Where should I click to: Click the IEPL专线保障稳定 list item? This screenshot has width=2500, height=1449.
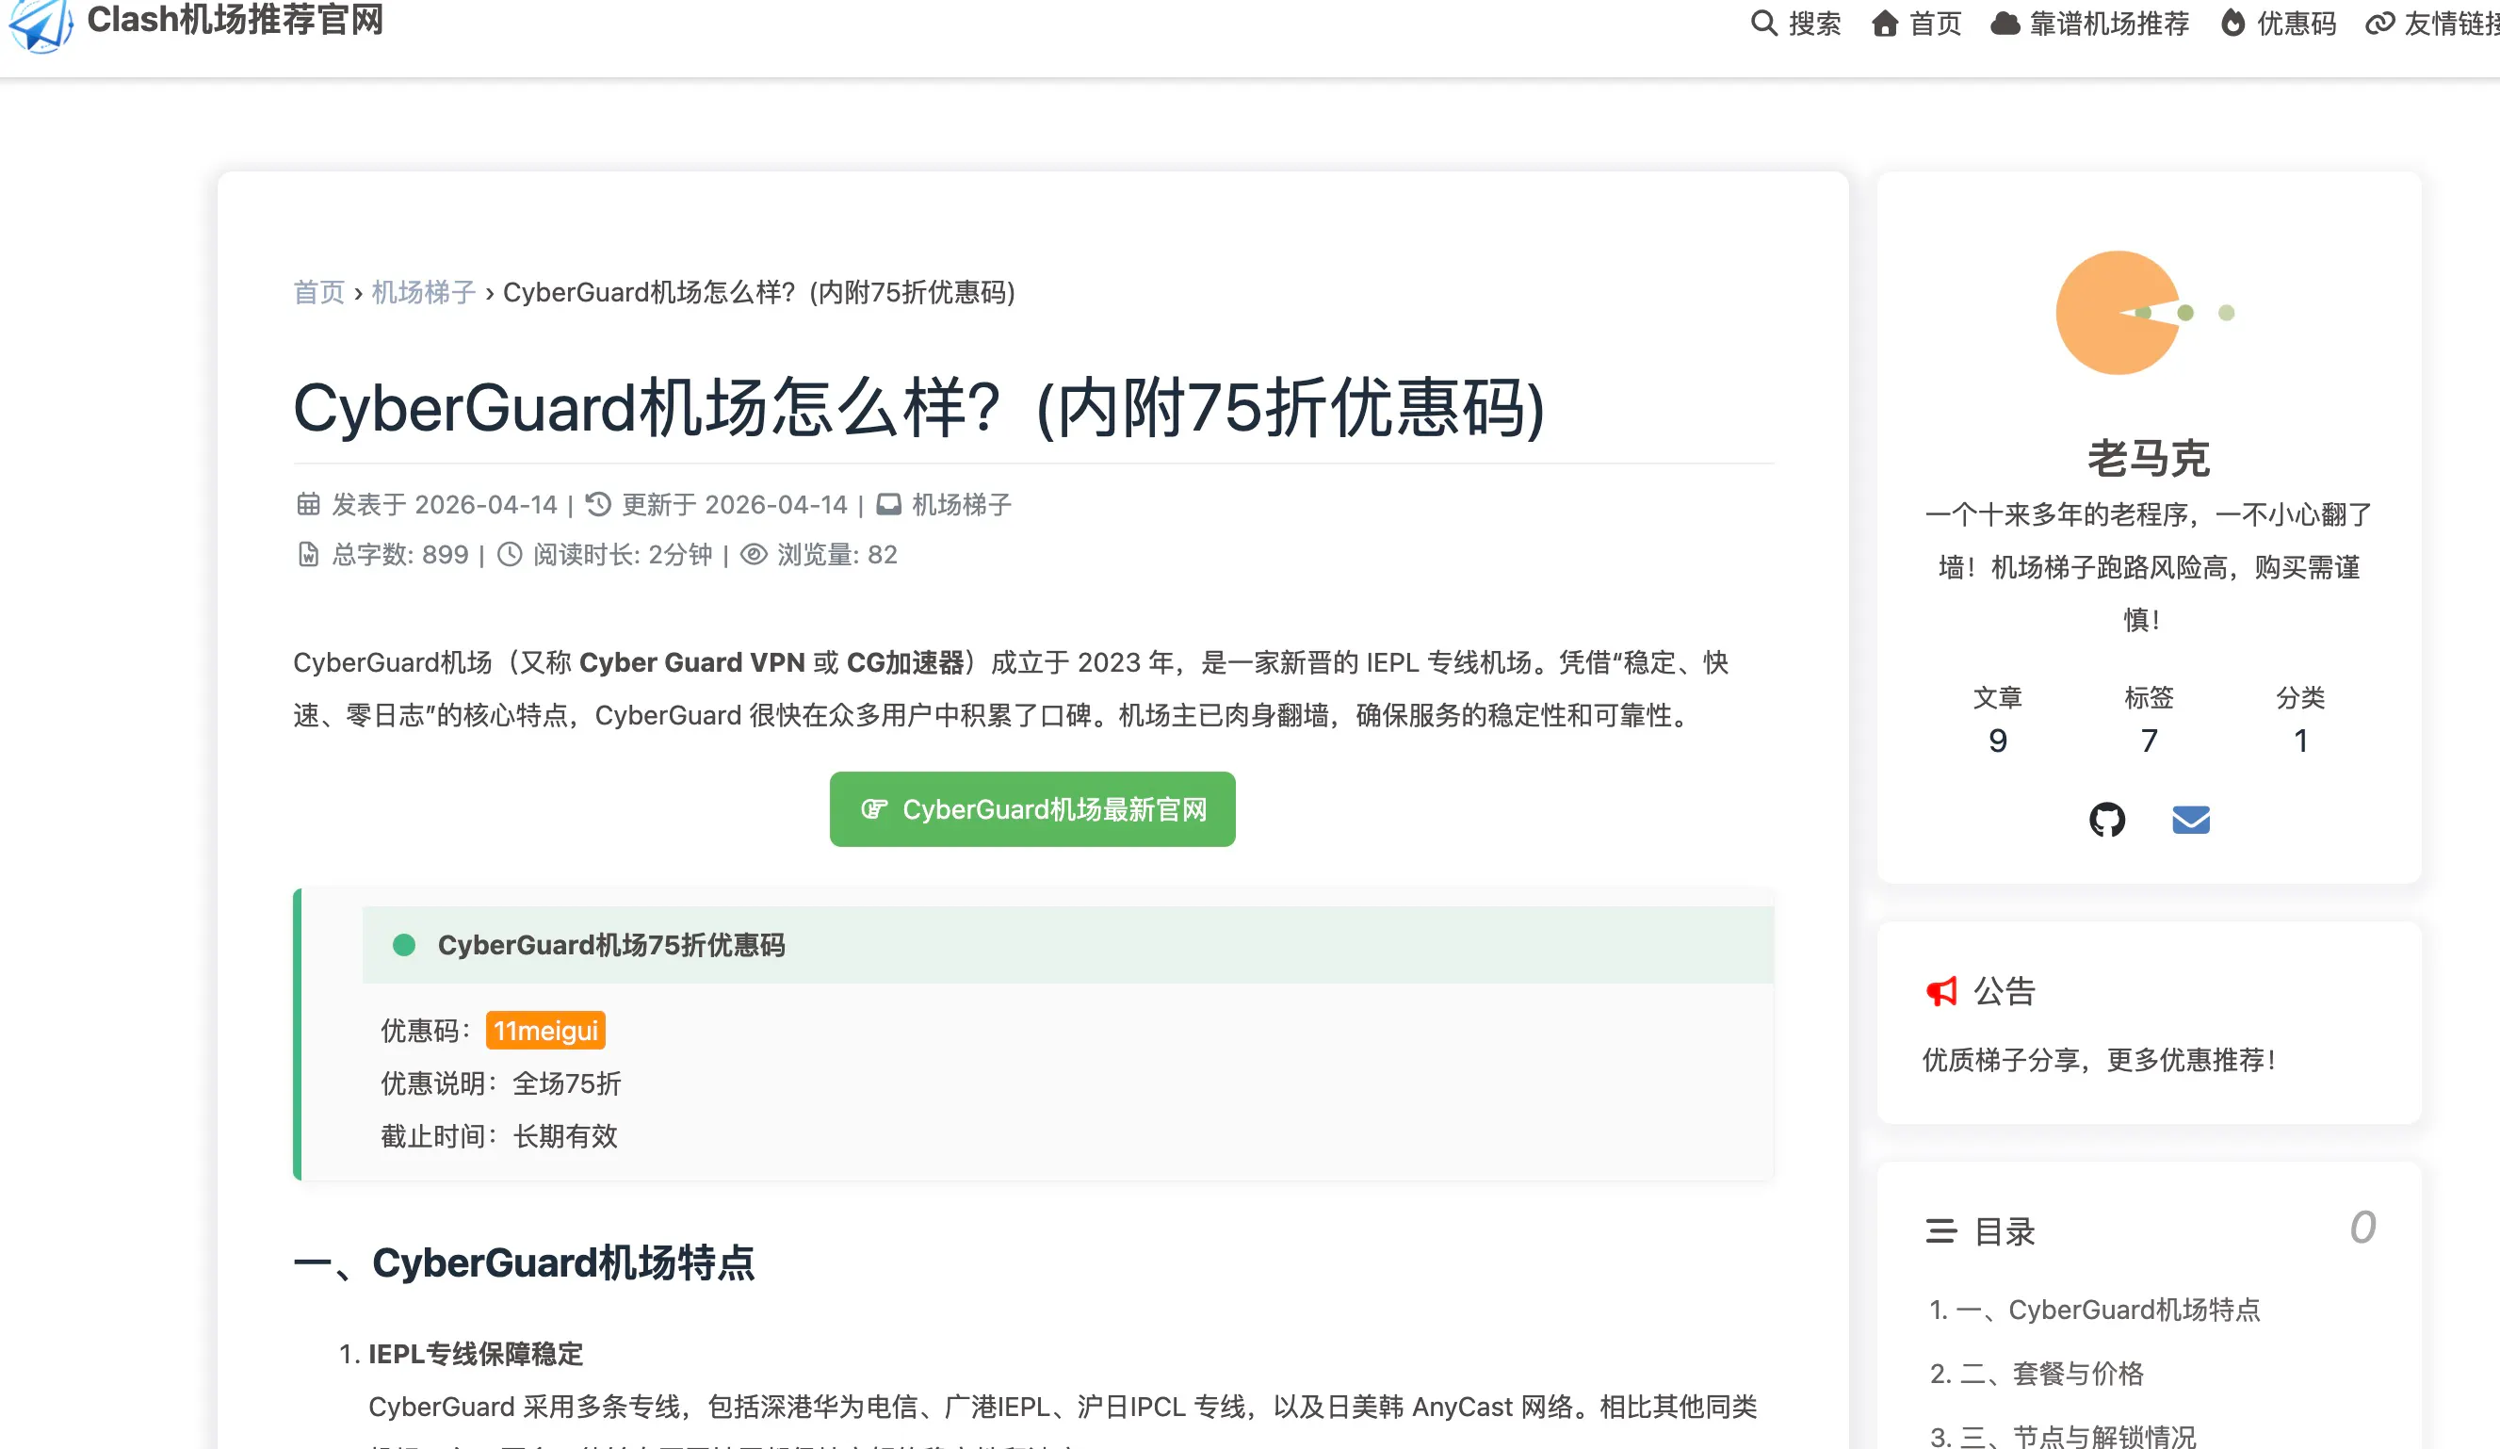point(475,1354)
